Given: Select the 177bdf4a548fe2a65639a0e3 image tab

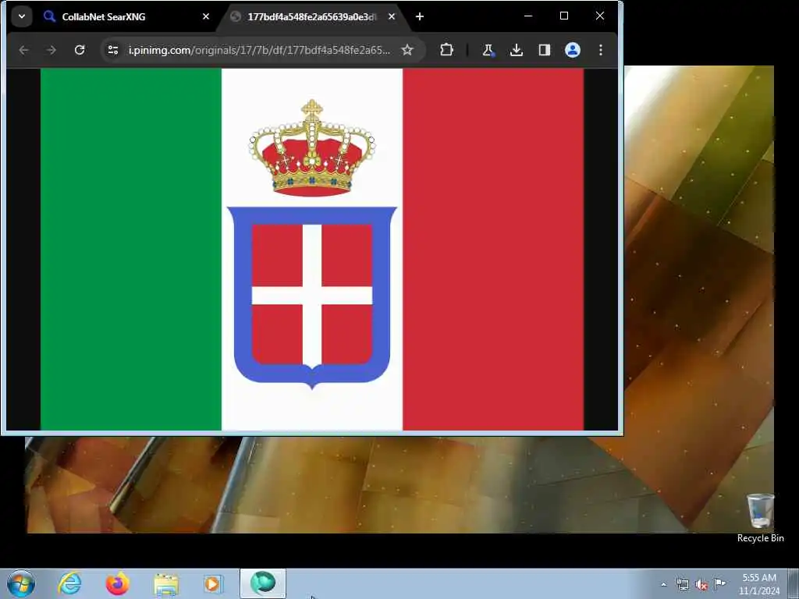Looking at the screenshot, I should tap(312, 17).
